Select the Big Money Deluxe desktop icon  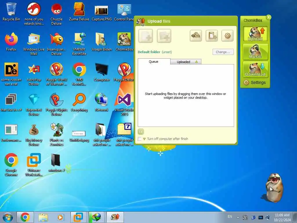click(x=34, y=135)
